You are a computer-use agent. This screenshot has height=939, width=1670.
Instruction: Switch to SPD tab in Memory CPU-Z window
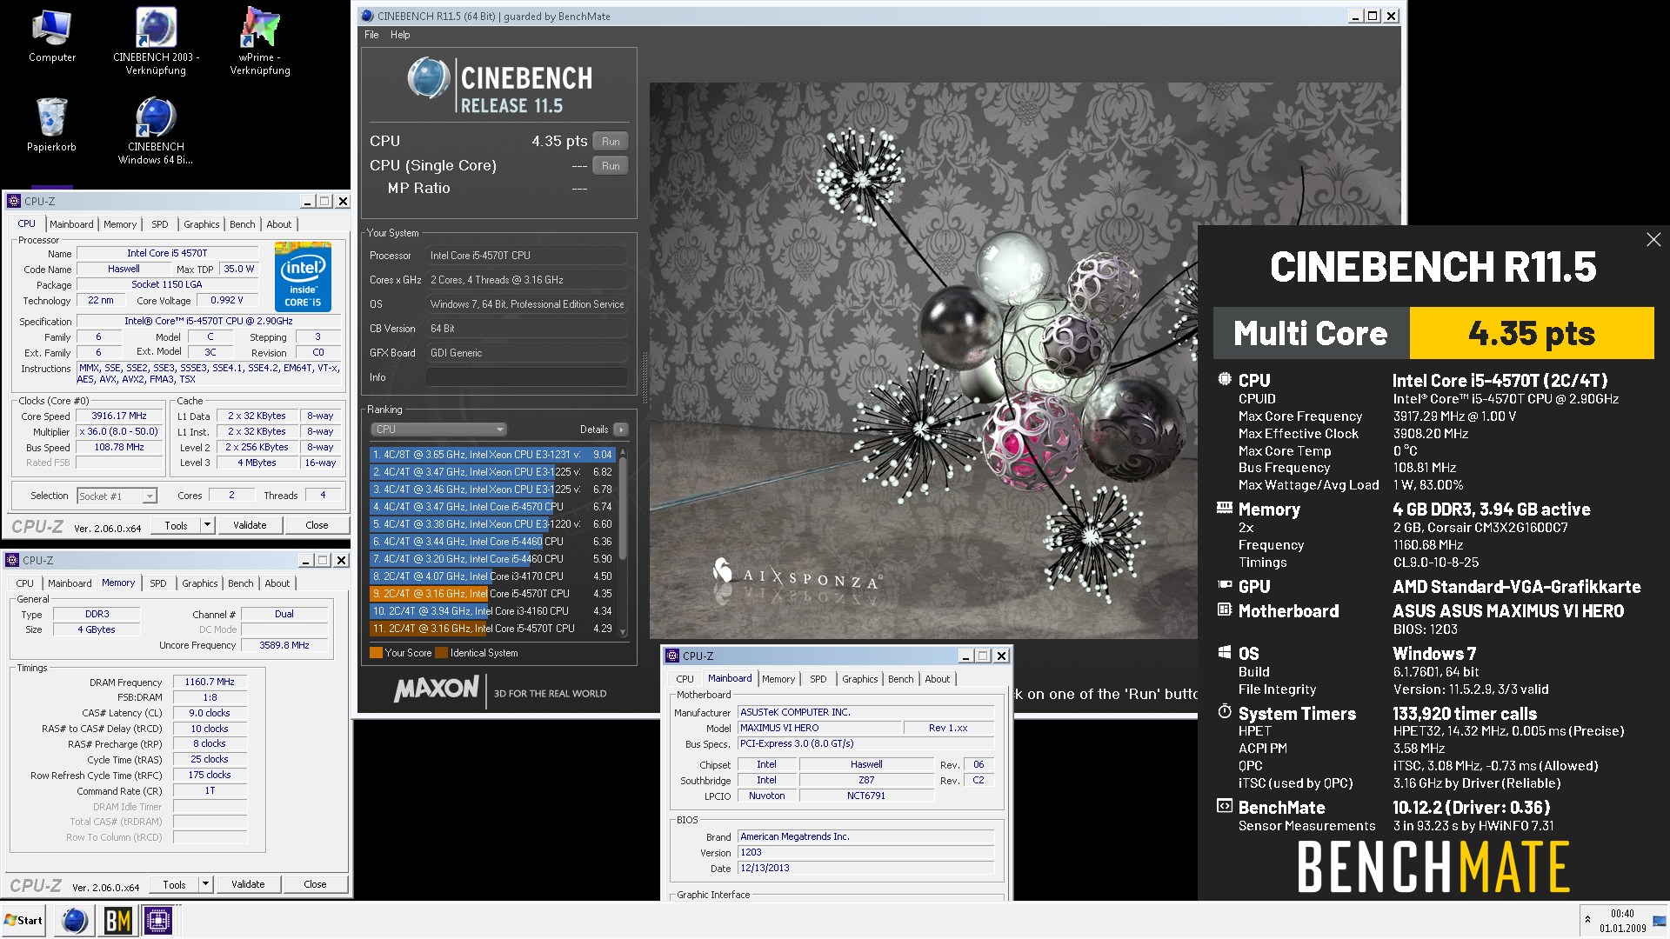pyautogui.click(x=158, y=583)
